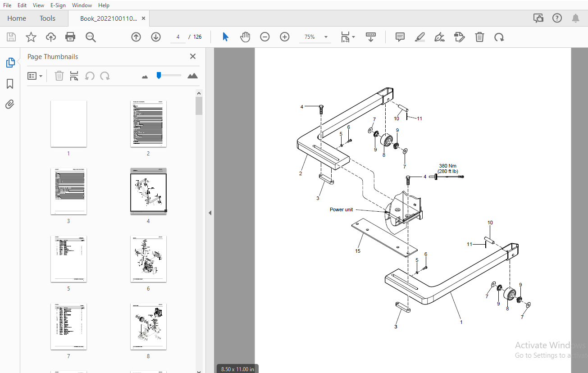
Task: Open the find text magnifier tool
Action: pos(91,37)
